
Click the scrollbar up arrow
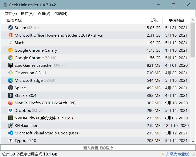pyautogui.click(x=193, y=20)
